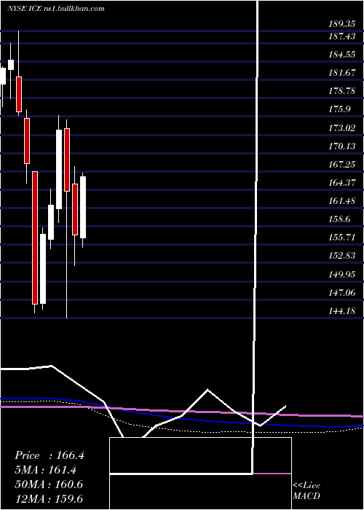Screen dimensions: 364x510
Task: Select the 170.13 price level label
Action: (342, 146)
